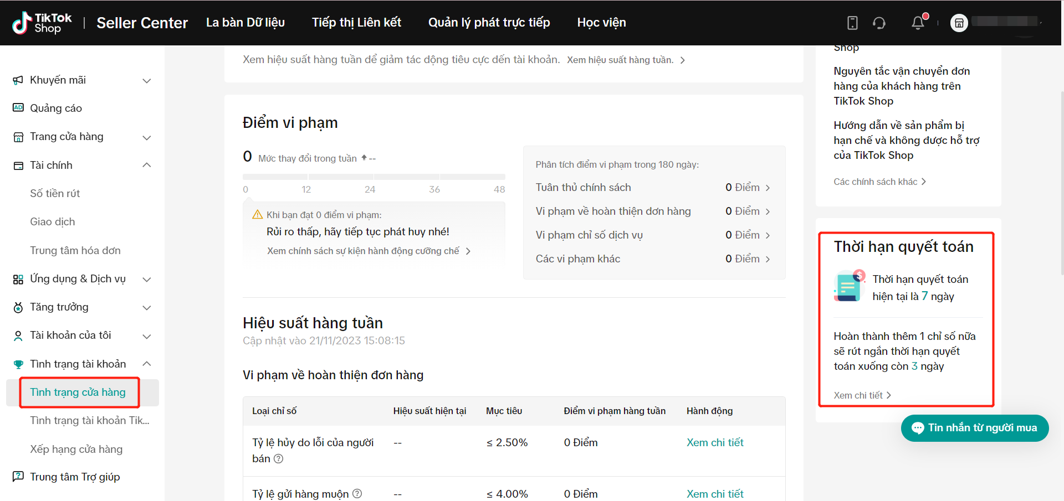Go to Tiếp thị Liên kết tab
Viewport: 1064px width, 501px height.
[x=356, y=23]
